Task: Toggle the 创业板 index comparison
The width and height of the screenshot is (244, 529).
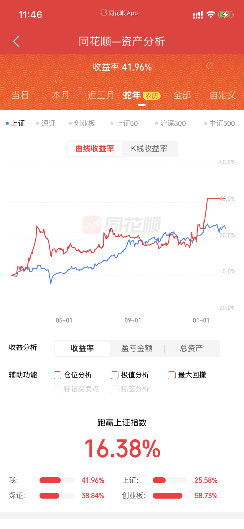Action: coord(82,123)
